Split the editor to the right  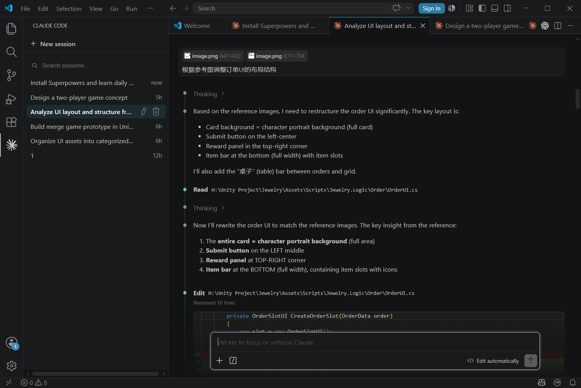point(558,26)
